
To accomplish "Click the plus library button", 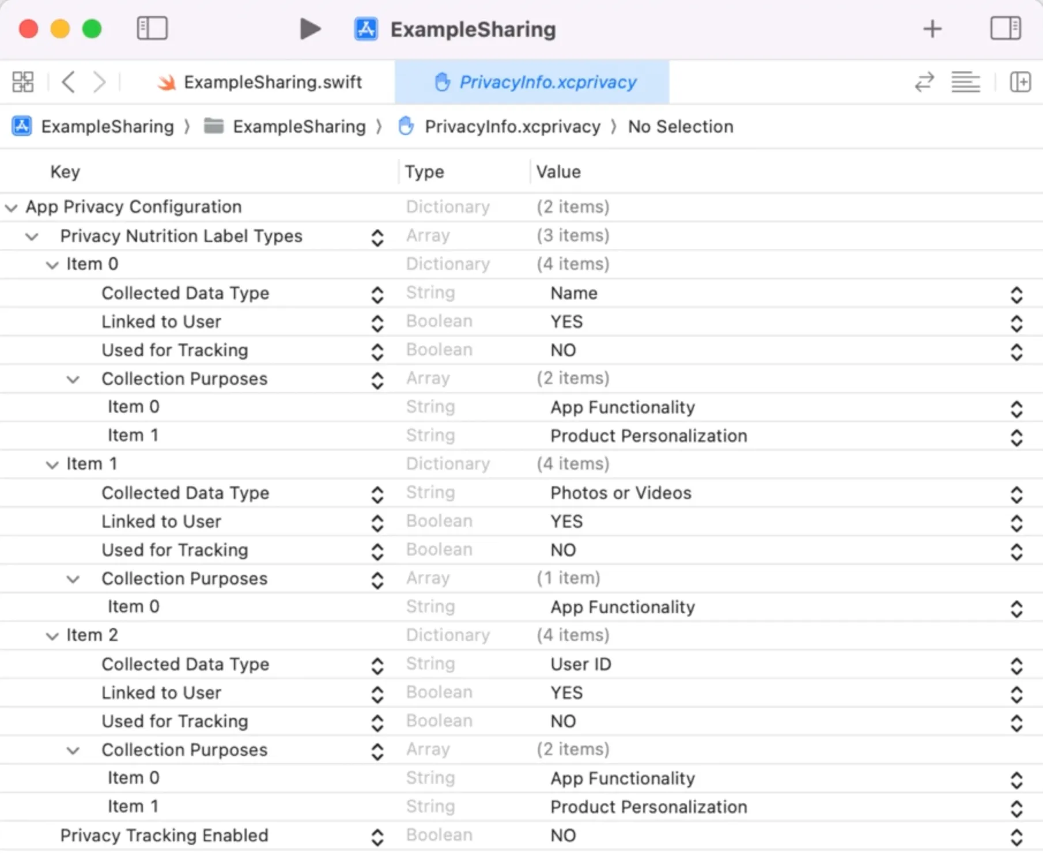I will (x=932, y=29).
